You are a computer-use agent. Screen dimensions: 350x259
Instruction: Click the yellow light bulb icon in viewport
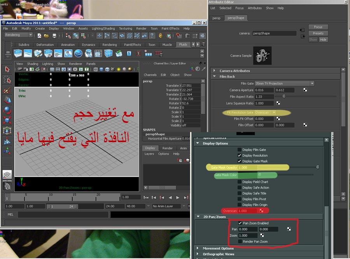[119, 70]
